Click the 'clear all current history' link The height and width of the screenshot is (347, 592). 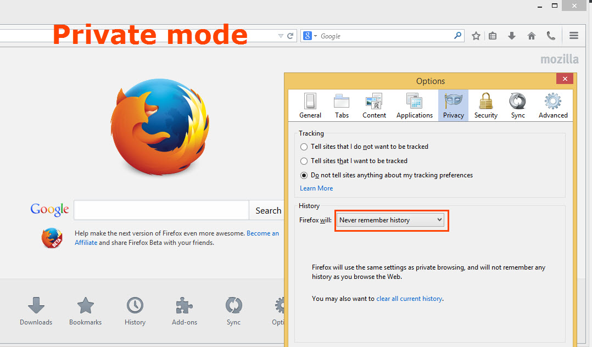(x=408, y=298)
